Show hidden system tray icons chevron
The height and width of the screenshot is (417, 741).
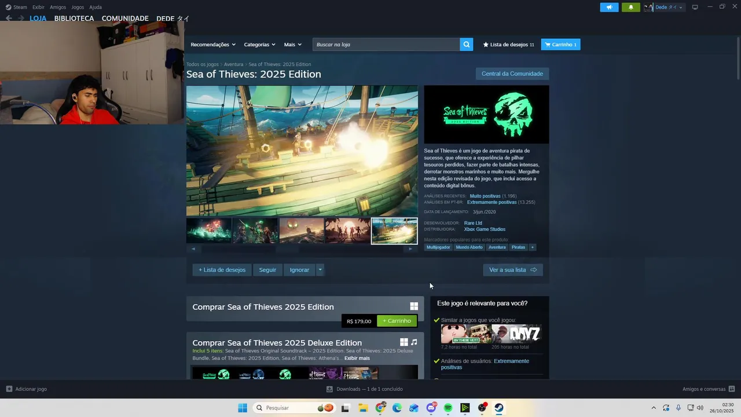pos(654,408)
